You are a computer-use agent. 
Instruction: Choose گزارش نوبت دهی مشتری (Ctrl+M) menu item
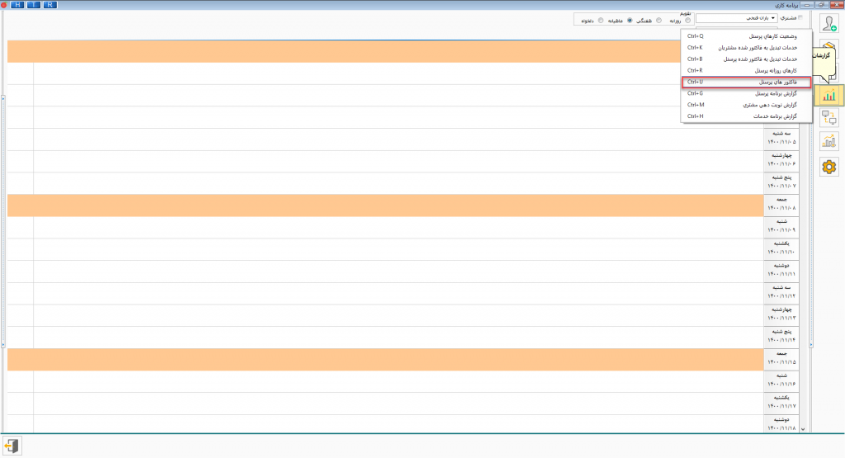tap(746, 105)
